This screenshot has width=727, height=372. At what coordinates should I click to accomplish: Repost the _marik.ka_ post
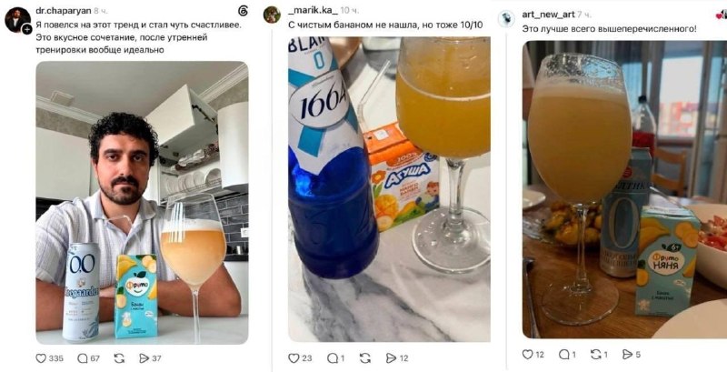(x=365, y=358)
